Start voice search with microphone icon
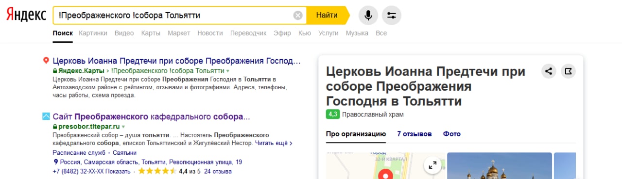The height and width of the screenshot is (179, 622). click(368, 16)
